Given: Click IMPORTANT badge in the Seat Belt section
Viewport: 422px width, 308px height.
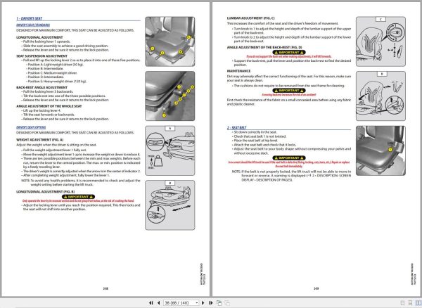Looking at the screenshot, I should point(289,158).
